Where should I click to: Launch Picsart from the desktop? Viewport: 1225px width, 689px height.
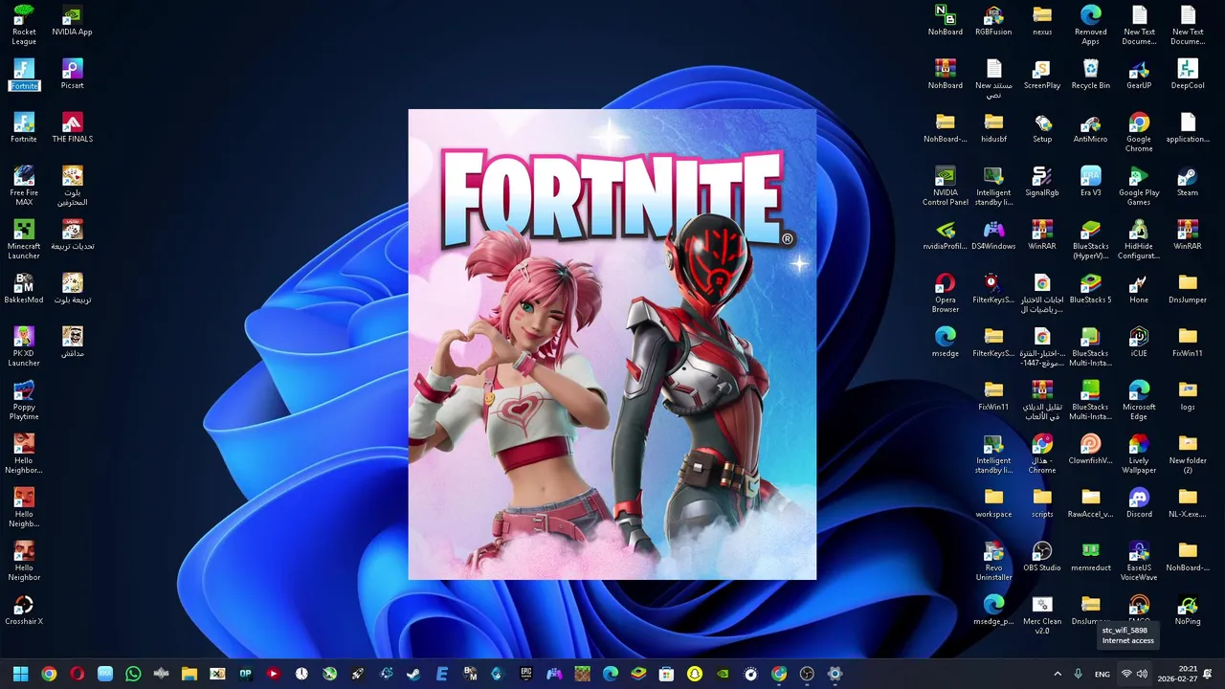[72, 74]
